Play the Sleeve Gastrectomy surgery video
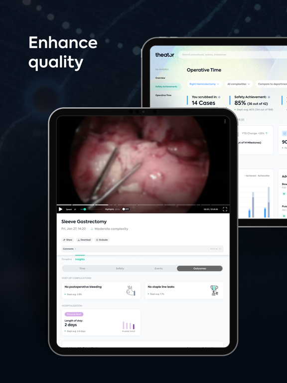 tap(60, 209)
